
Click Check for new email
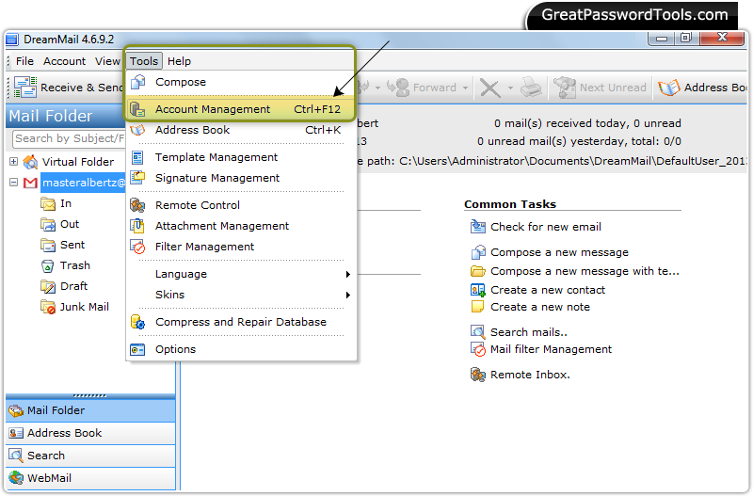tap(545, 227)
